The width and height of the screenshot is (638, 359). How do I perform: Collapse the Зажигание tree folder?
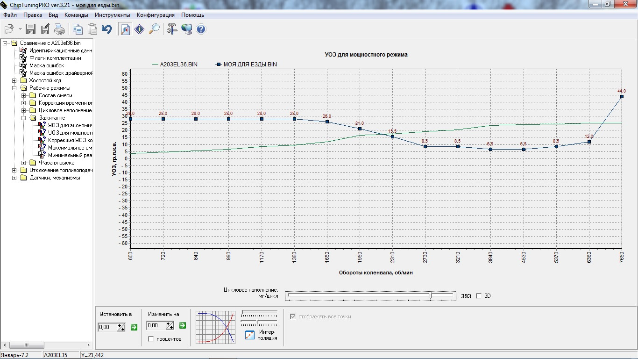(x=24, y=118)
